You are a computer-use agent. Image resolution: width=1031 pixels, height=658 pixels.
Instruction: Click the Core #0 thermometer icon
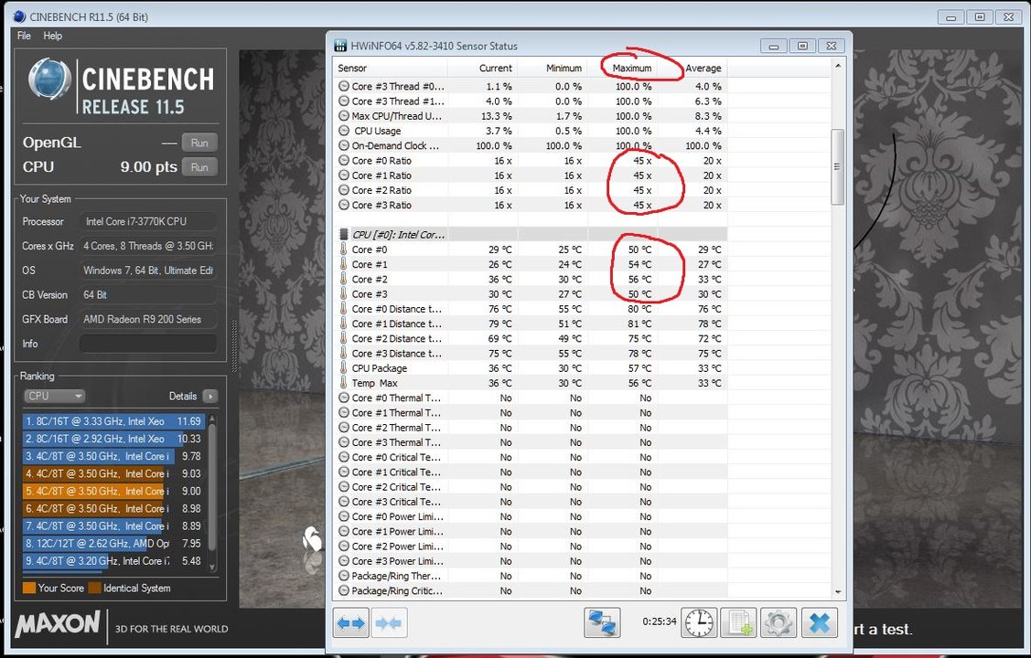pyautogui.click(x=343, y=249)
